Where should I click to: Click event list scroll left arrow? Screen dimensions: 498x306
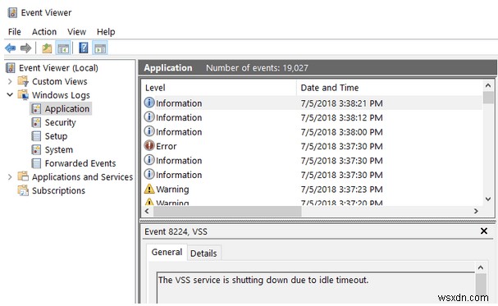click(x=147, y=211)
